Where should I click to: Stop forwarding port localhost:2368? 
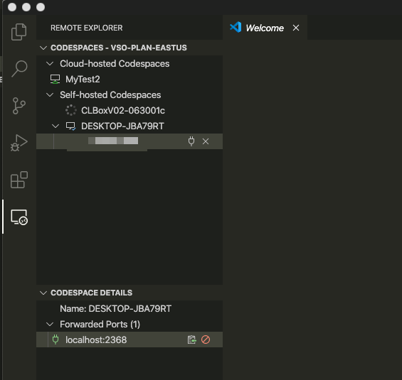[x=206, y=340]
